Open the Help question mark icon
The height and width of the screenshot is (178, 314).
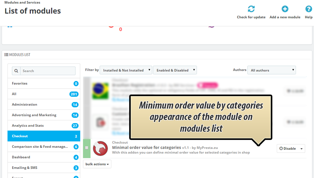click(x=309, y=9)
